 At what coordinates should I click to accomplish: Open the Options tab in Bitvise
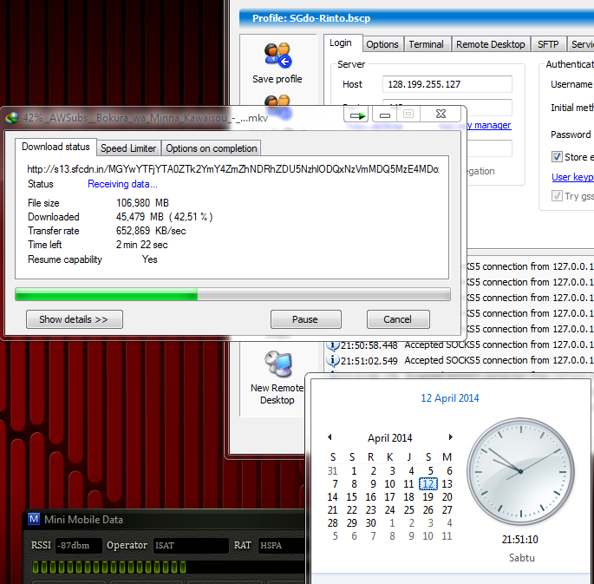382,44
